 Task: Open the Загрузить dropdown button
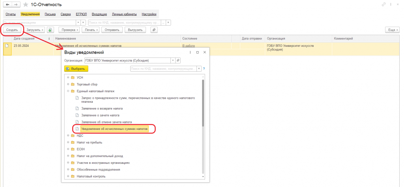pos(35,30)
